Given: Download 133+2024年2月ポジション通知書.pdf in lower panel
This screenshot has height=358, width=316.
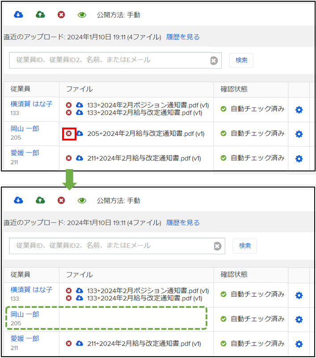Looking at the screenshot, I should 80,290.
